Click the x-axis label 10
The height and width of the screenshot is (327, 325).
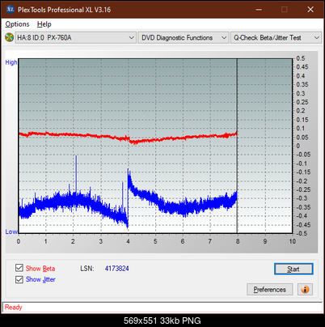click(x=293, y=241)
